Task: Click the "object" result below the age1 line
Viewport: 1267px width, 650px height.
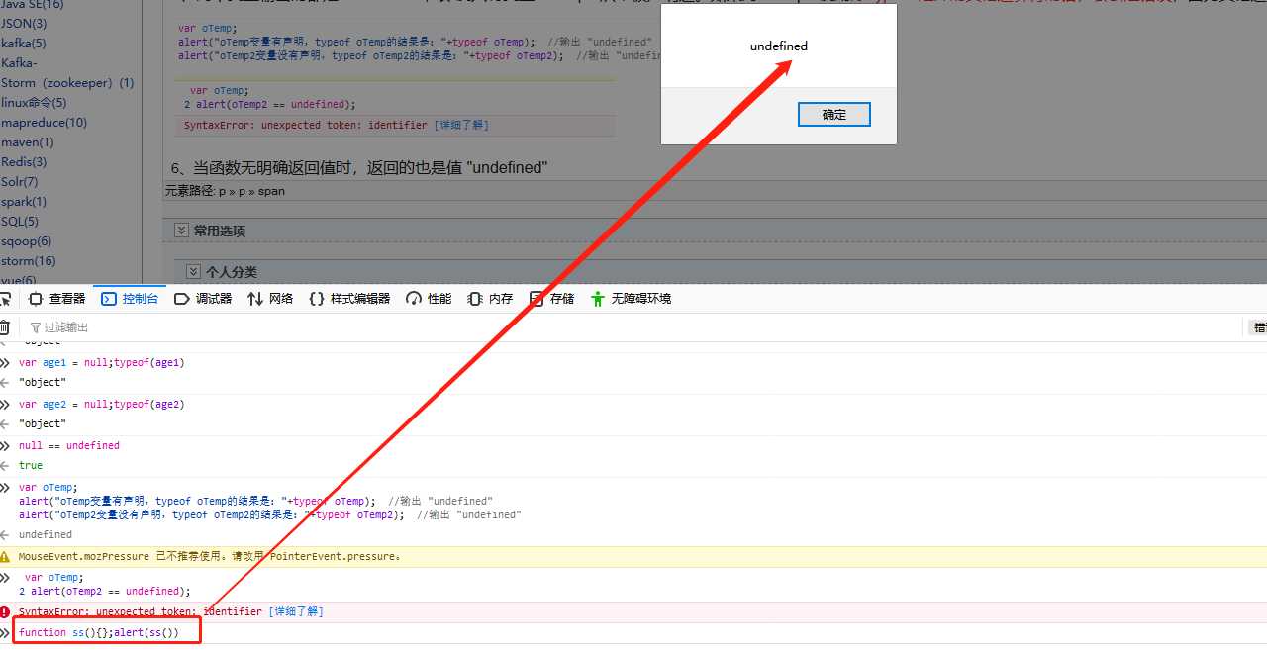Action: click(x=43, y=383)
